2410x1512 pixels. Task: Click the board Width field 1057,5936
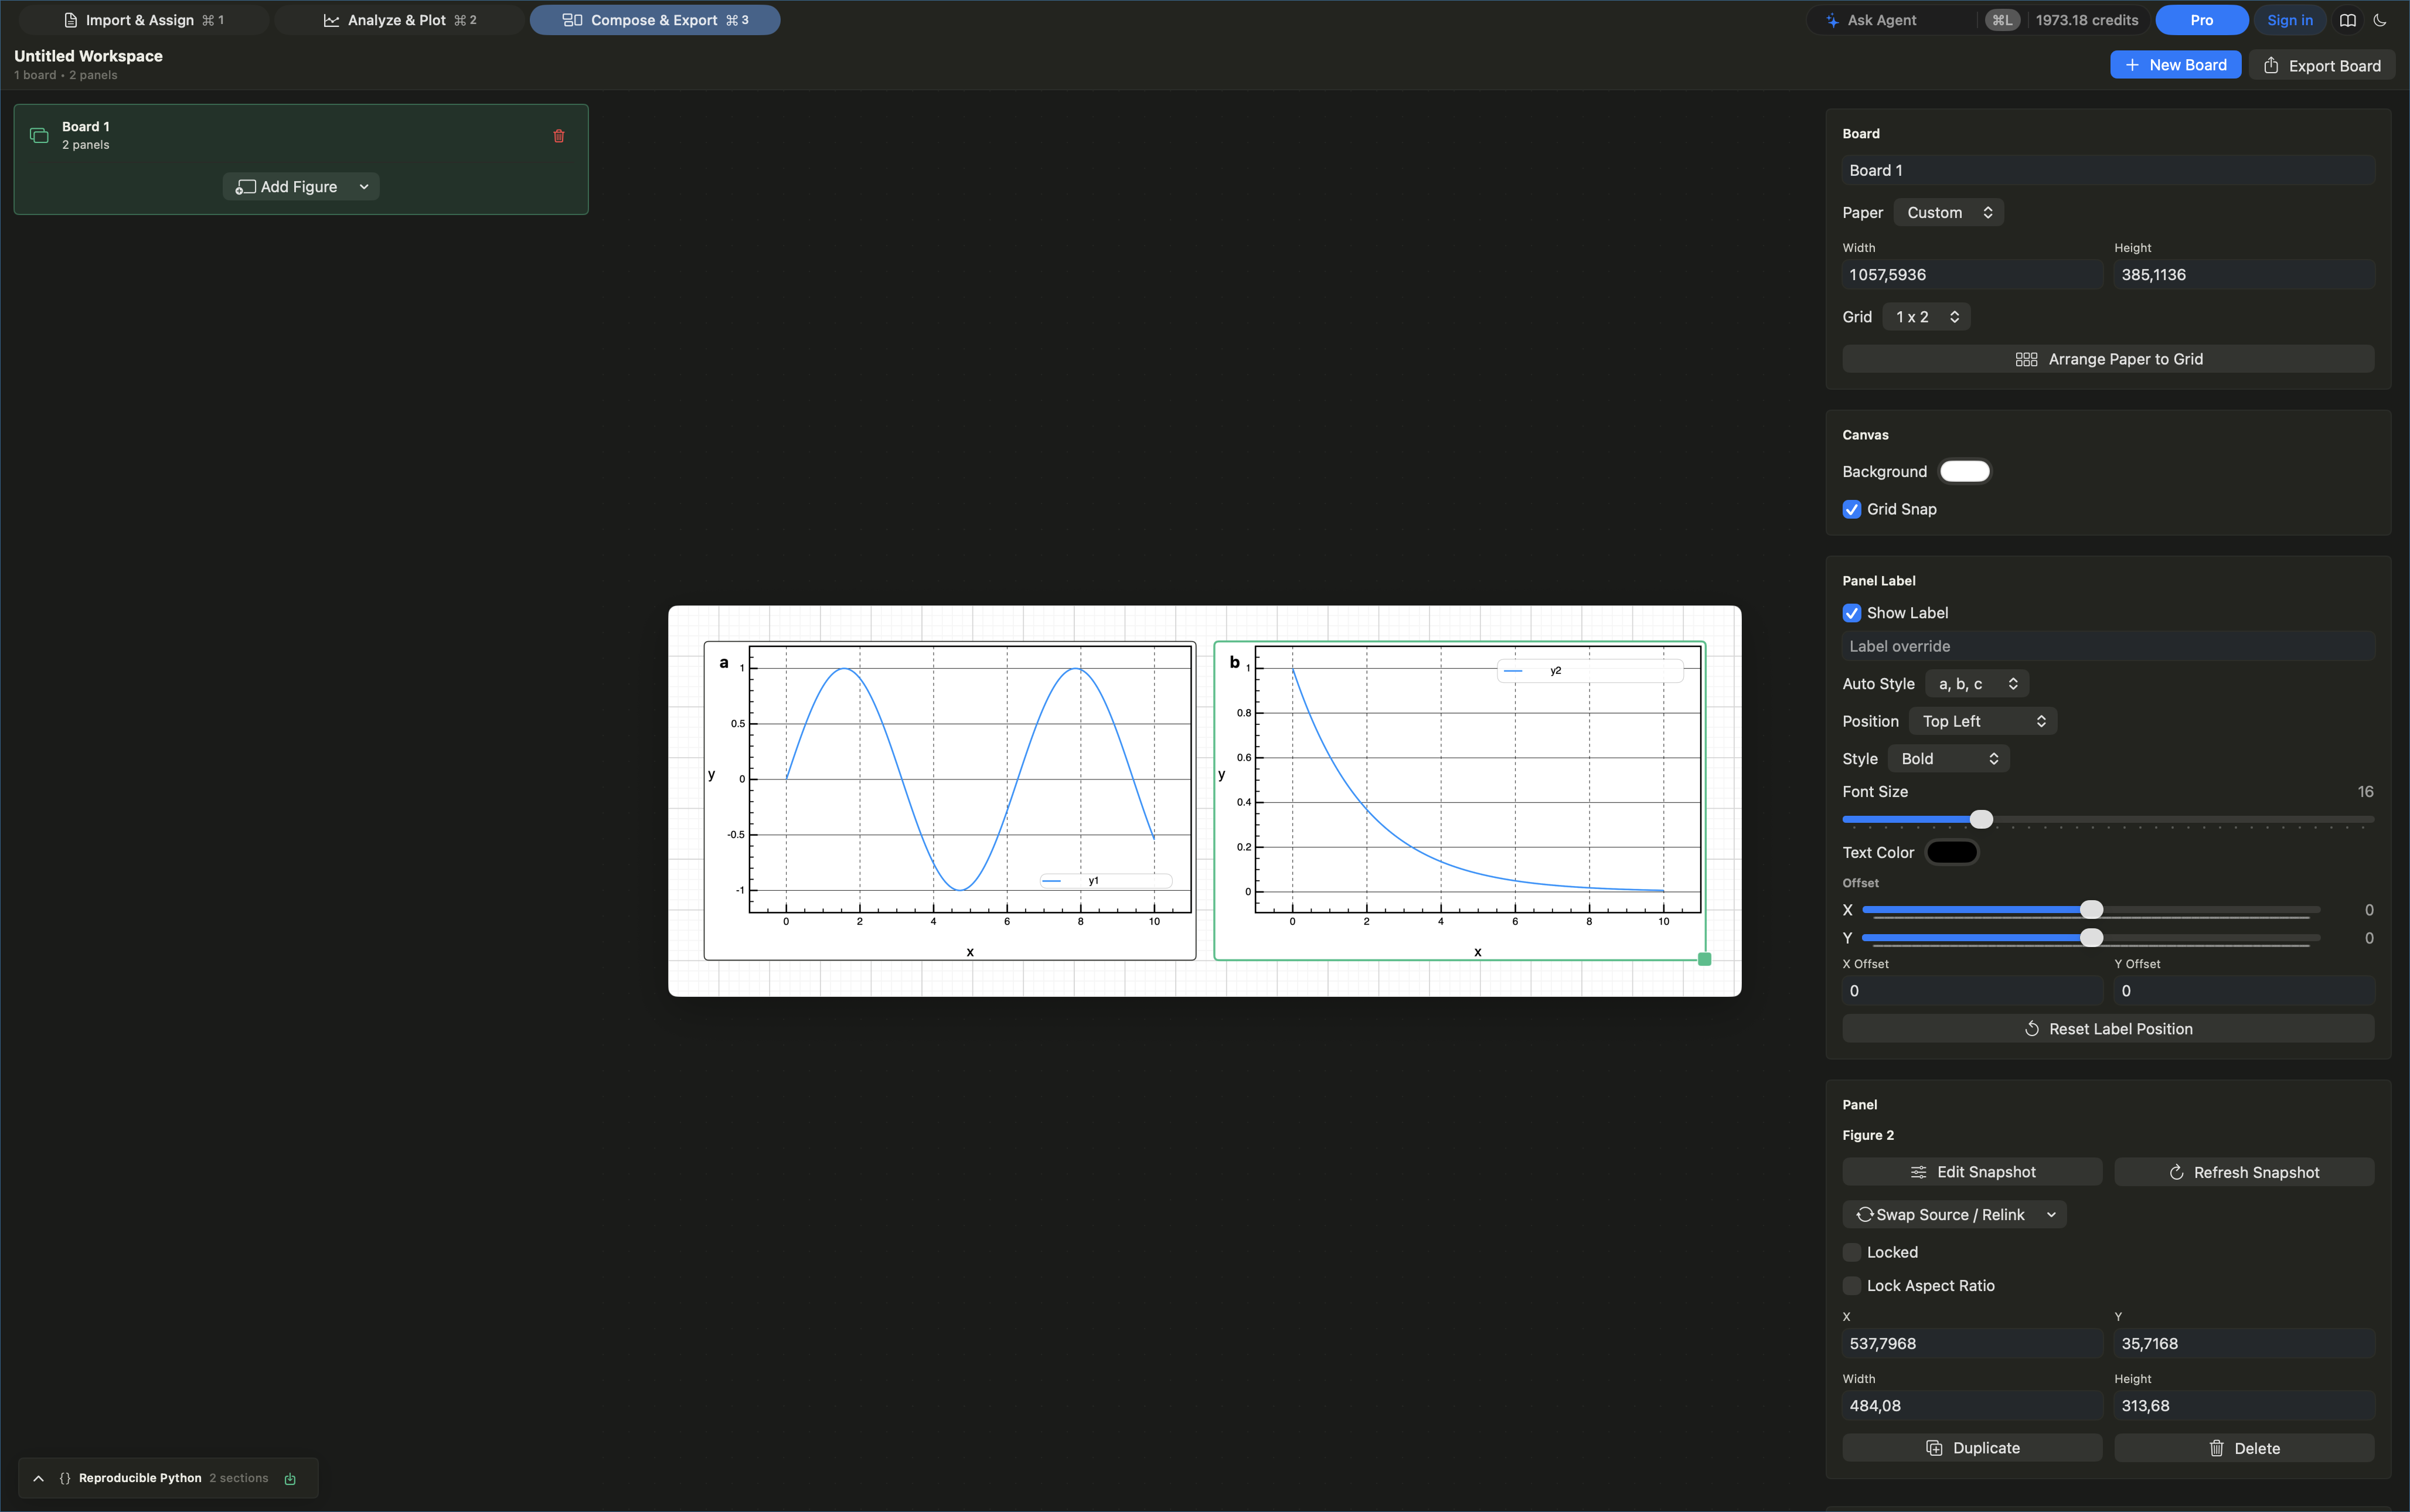click(1972, 275)
